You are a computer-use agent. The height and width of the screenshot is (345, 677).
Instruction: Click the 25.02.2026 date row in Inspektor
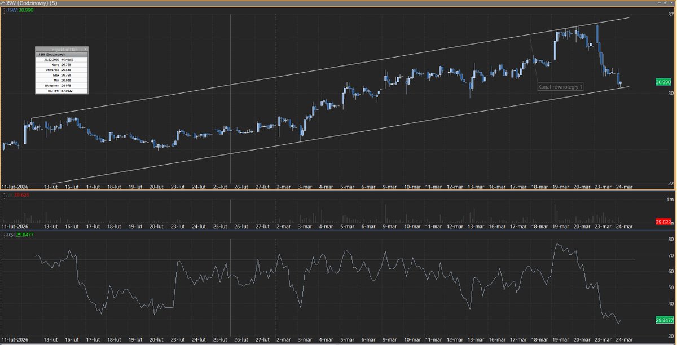tap(61, 59)
